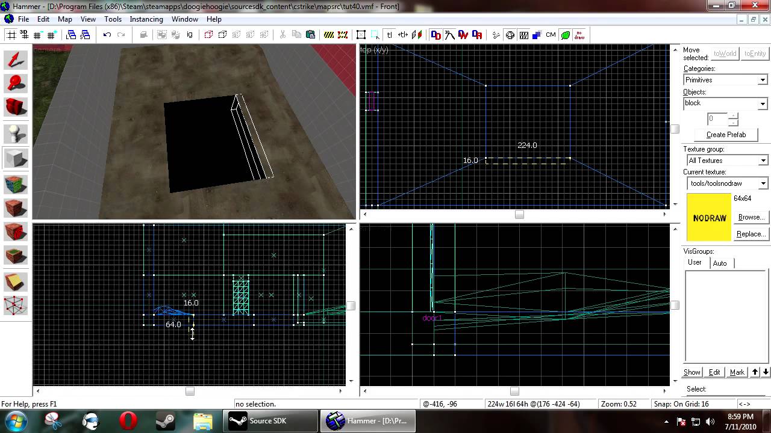This screenshot has height=433, width=771.
Task: Click the Create Prefab button
Action: pos(726,135)
